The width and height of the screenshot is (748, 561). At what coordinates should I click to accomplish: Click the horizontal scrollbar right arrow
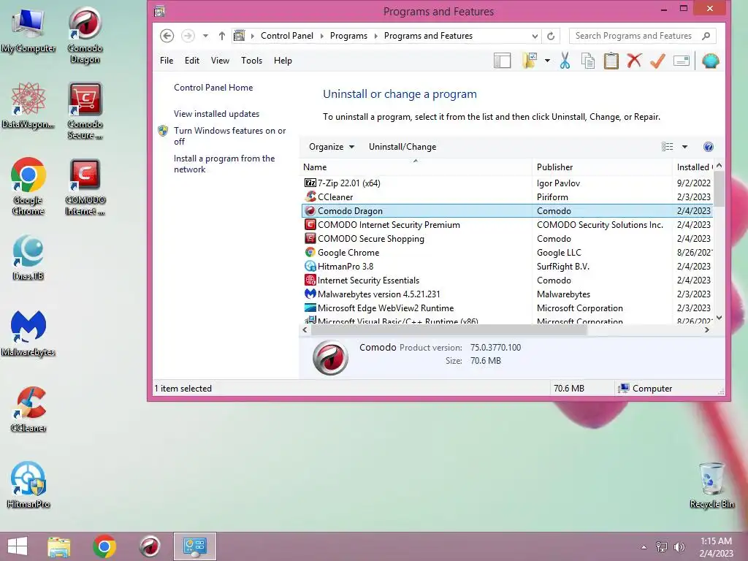point(707,329)
